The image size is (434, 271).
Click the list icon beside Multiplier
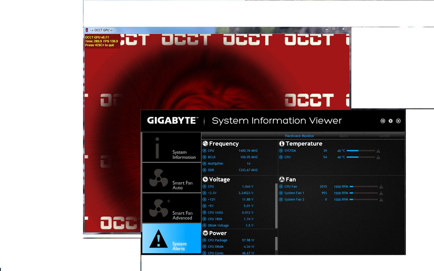point(204,164)
